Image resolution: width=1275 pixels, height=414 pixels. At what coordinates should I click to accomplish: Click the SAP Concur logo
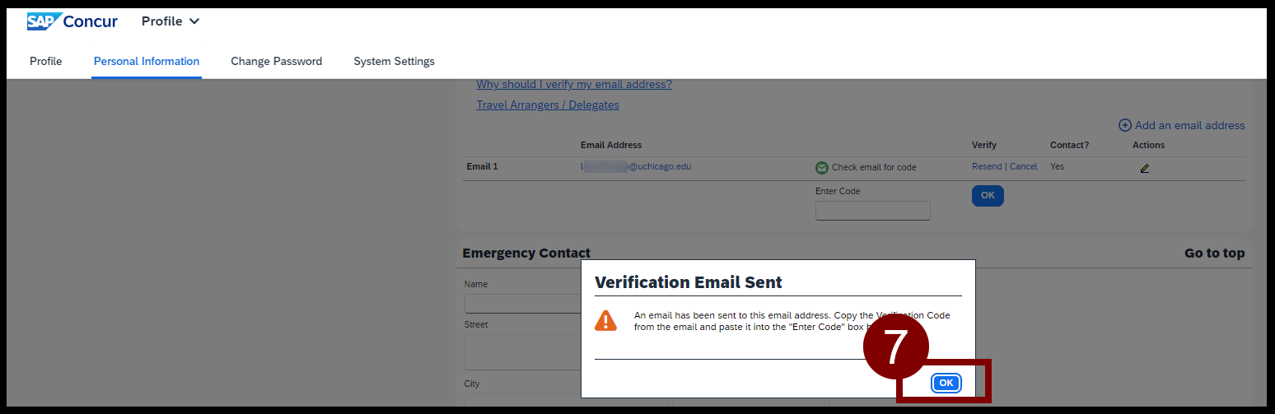click(72, 21)
